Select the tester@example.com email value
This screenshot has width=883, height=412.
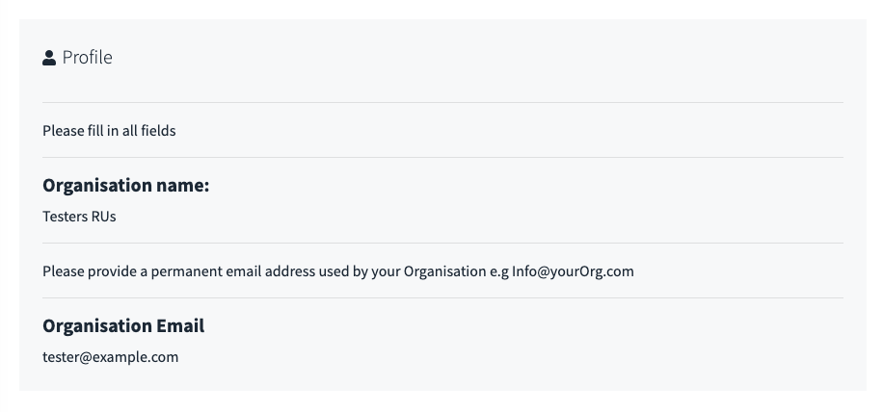pyautogui.click(x=110, y=357)
